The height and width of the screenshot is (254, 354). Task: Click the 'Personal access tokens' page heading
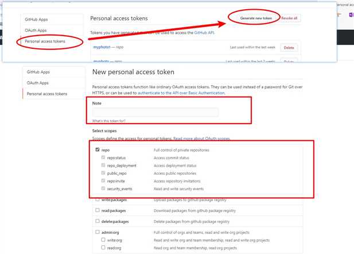tap(119, 18)
